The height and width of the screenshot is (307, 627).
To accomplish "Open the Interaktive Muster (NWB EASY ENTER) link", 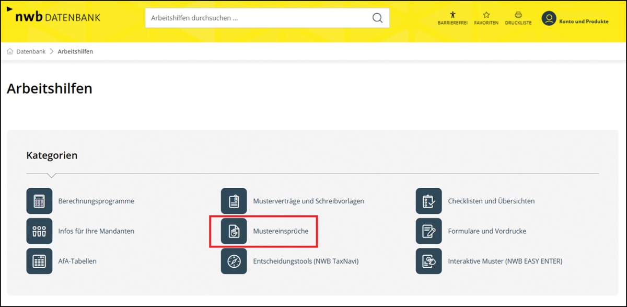I will click(x=505, y=261).
